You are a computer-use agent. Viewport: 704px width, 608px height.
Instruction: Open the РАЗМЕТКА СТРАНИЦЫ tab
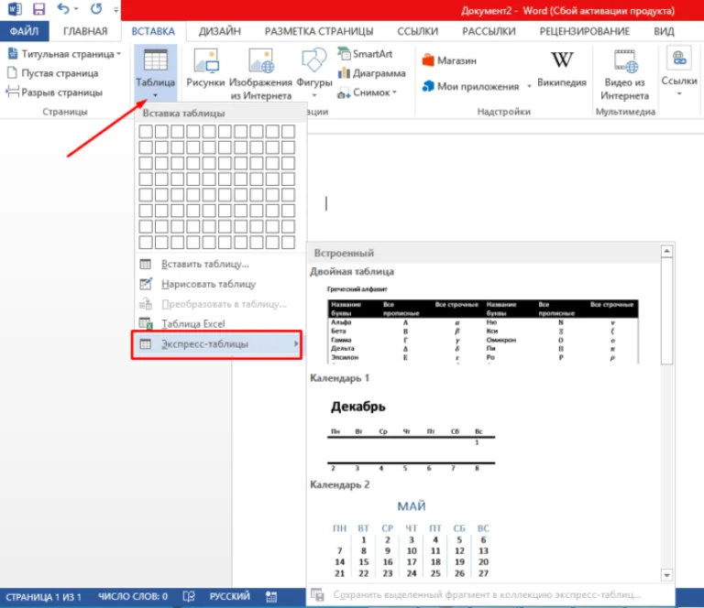[319, 31]
